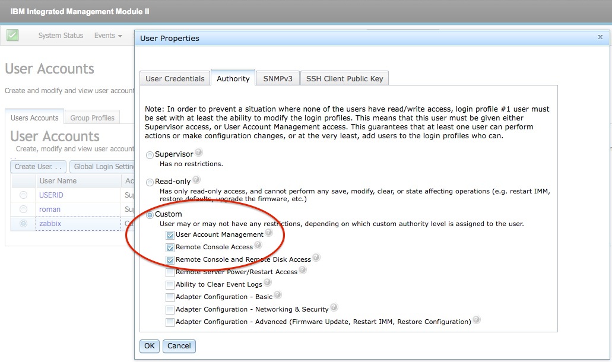Enable Remote Server Power/Restart Access checkbox
Image resolution: width=612 pixels, height=362 pixels.
[170, 272]
